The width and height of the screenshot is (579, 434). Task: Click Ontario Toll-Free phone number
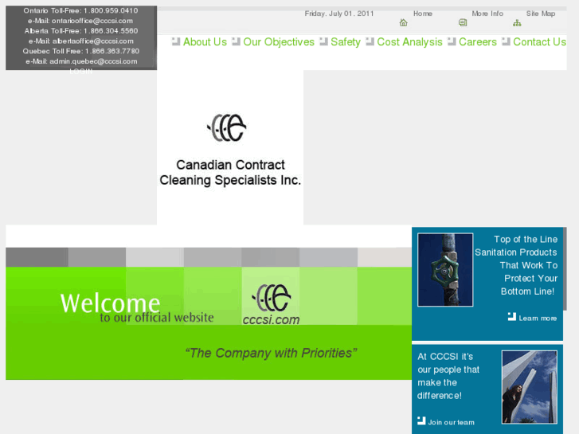111,10
